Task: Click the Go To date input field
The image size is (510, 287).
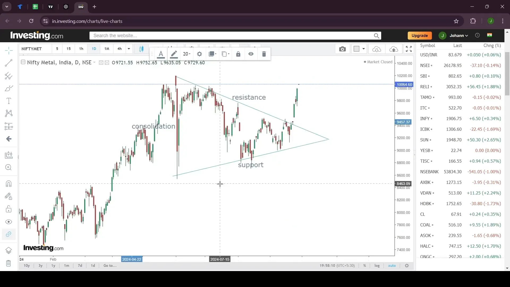Action: tap(110, 265)
